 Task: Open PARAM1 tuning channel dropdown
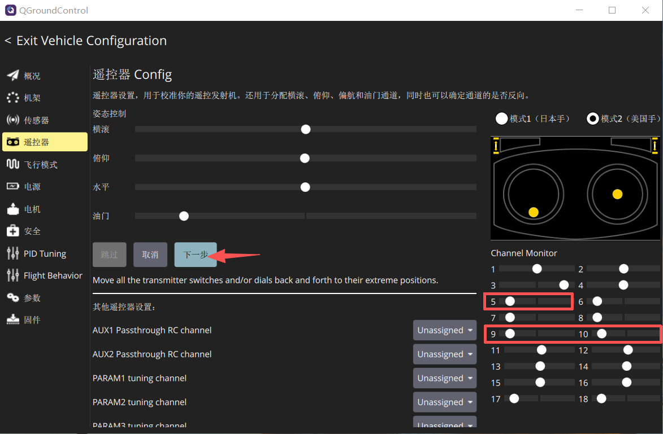[x=445, y=378]
